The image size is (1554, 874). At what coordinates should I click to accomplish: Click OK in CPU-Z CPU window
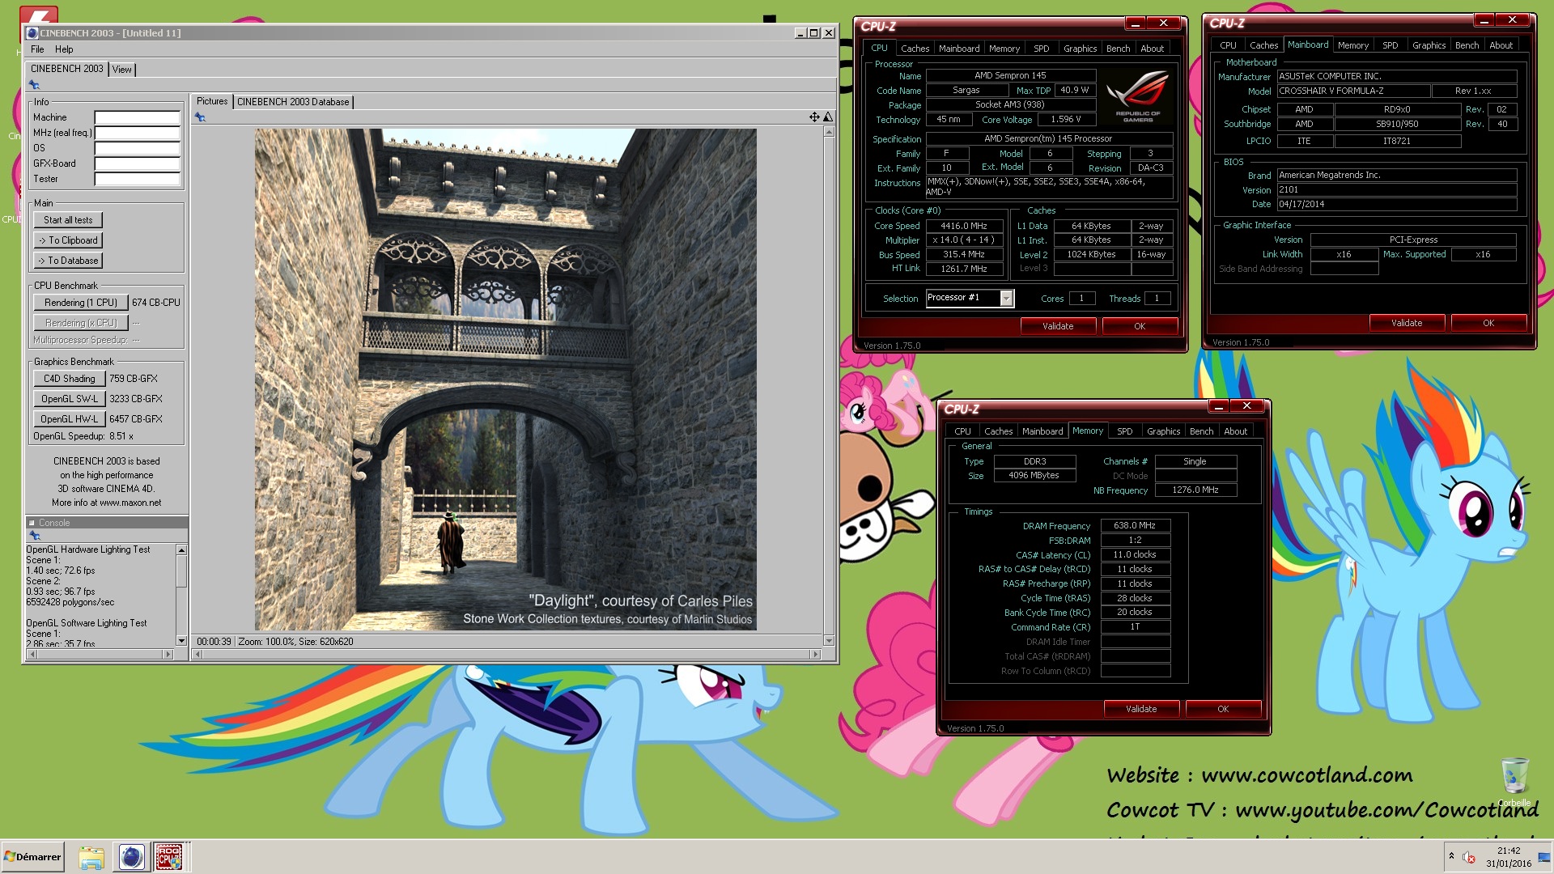1140,326
